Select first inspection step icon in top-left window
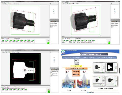 (x=2, y=40)
